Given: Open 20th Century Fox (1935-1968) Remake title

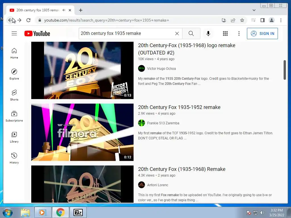Looking at the screenshot, I should coord(182,169).
